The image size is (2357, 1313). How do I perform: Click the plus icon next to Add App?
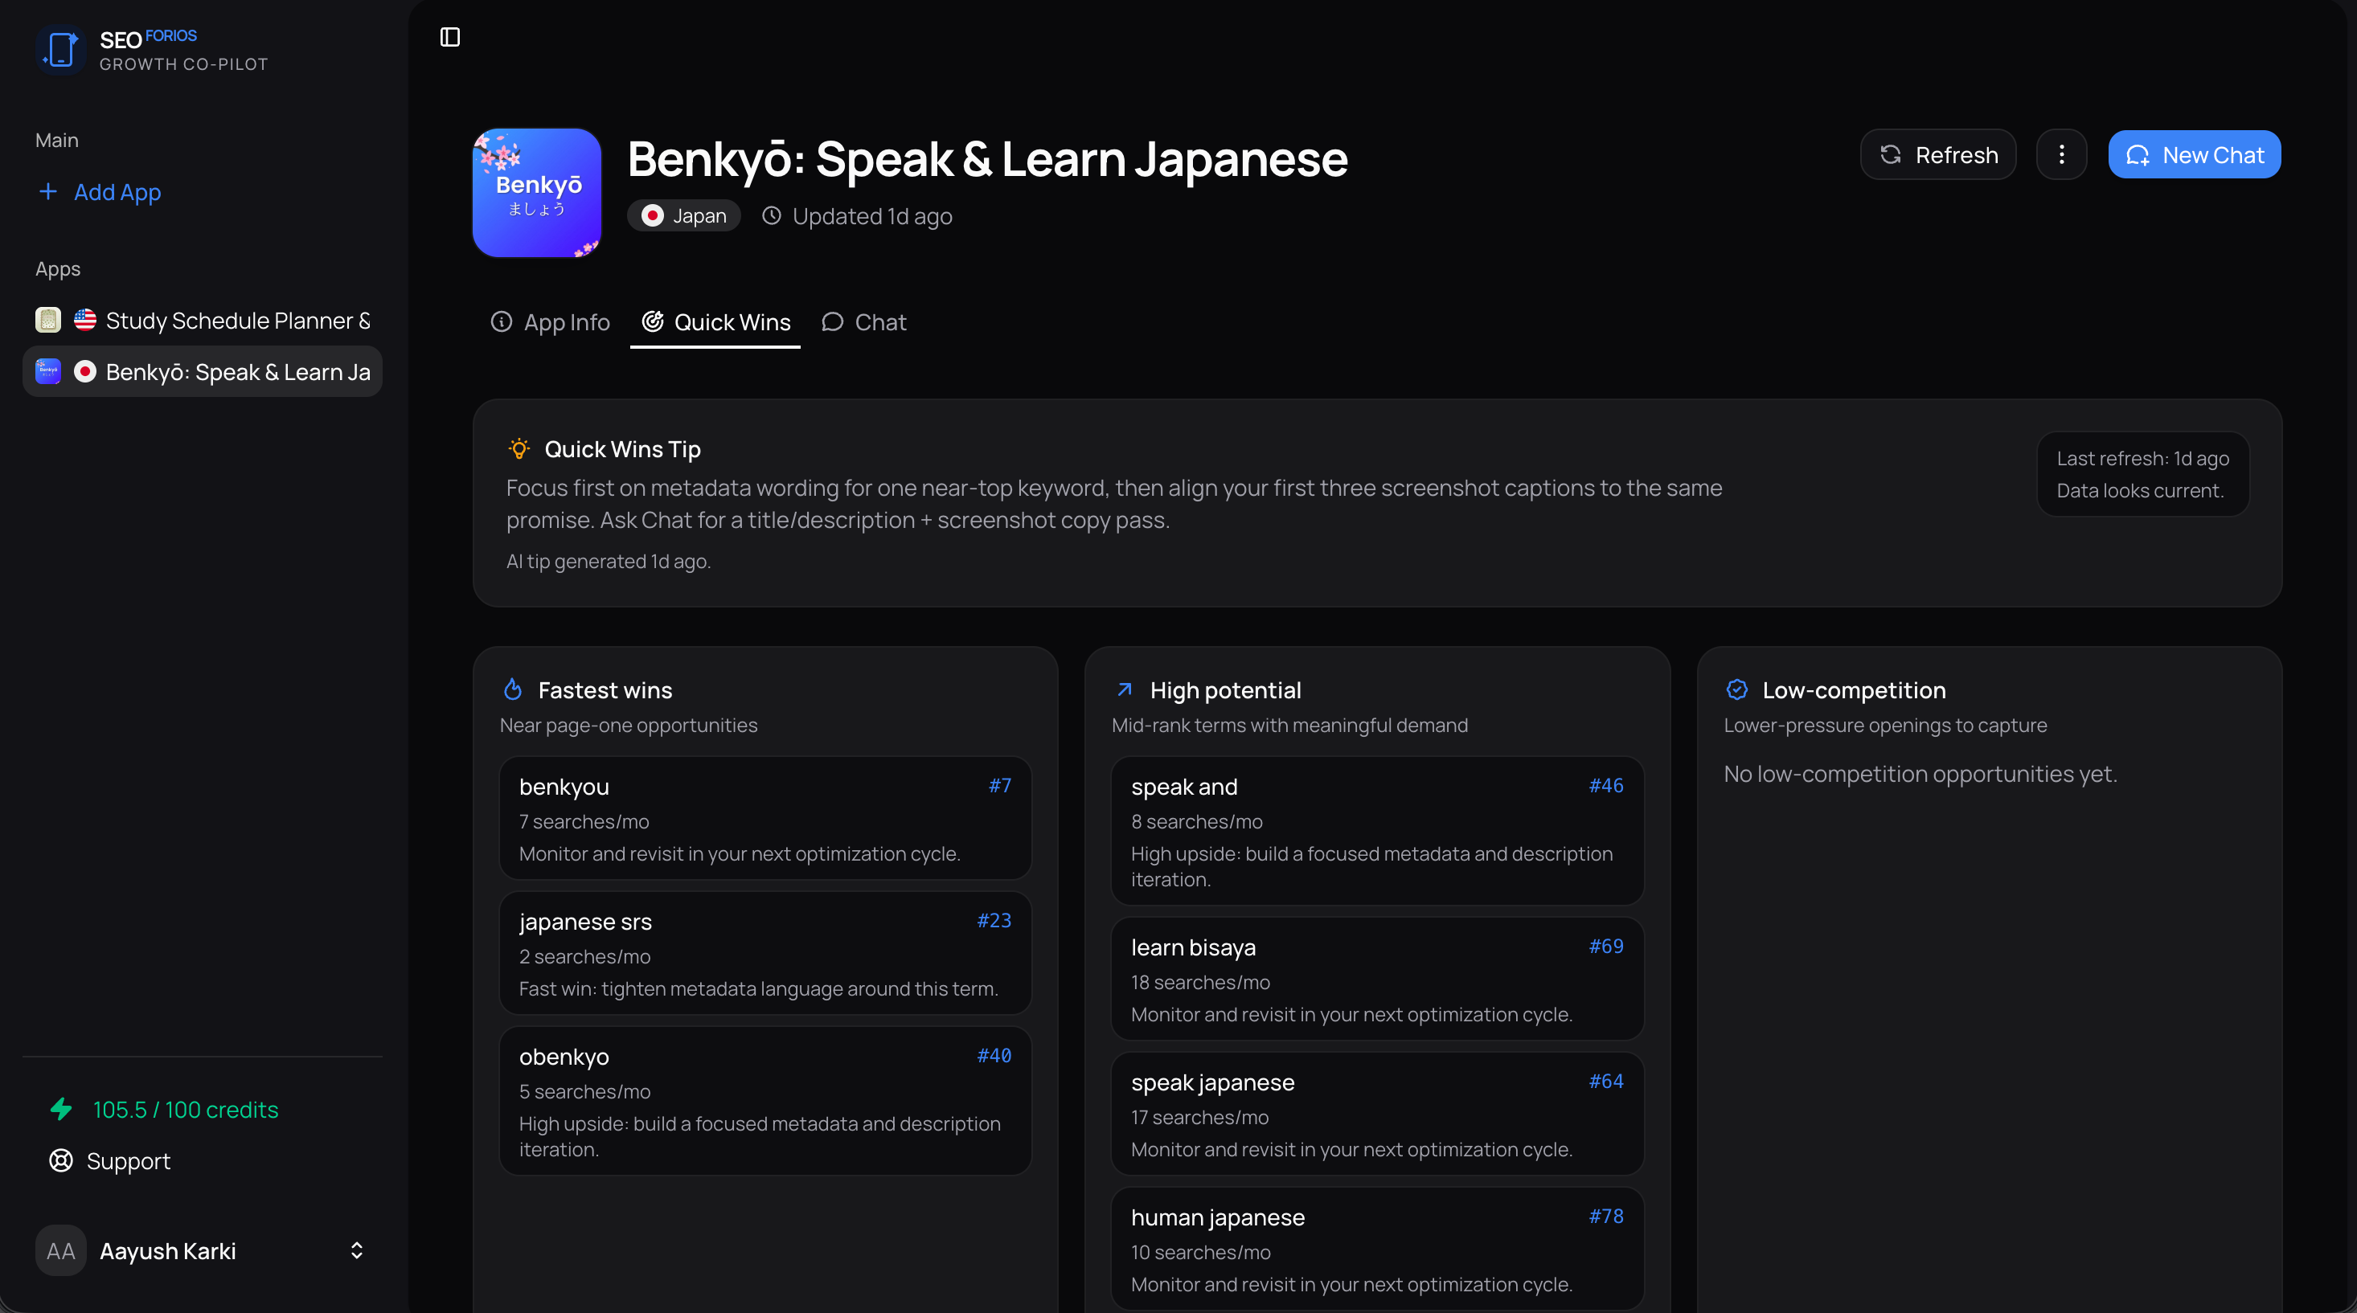47,191
